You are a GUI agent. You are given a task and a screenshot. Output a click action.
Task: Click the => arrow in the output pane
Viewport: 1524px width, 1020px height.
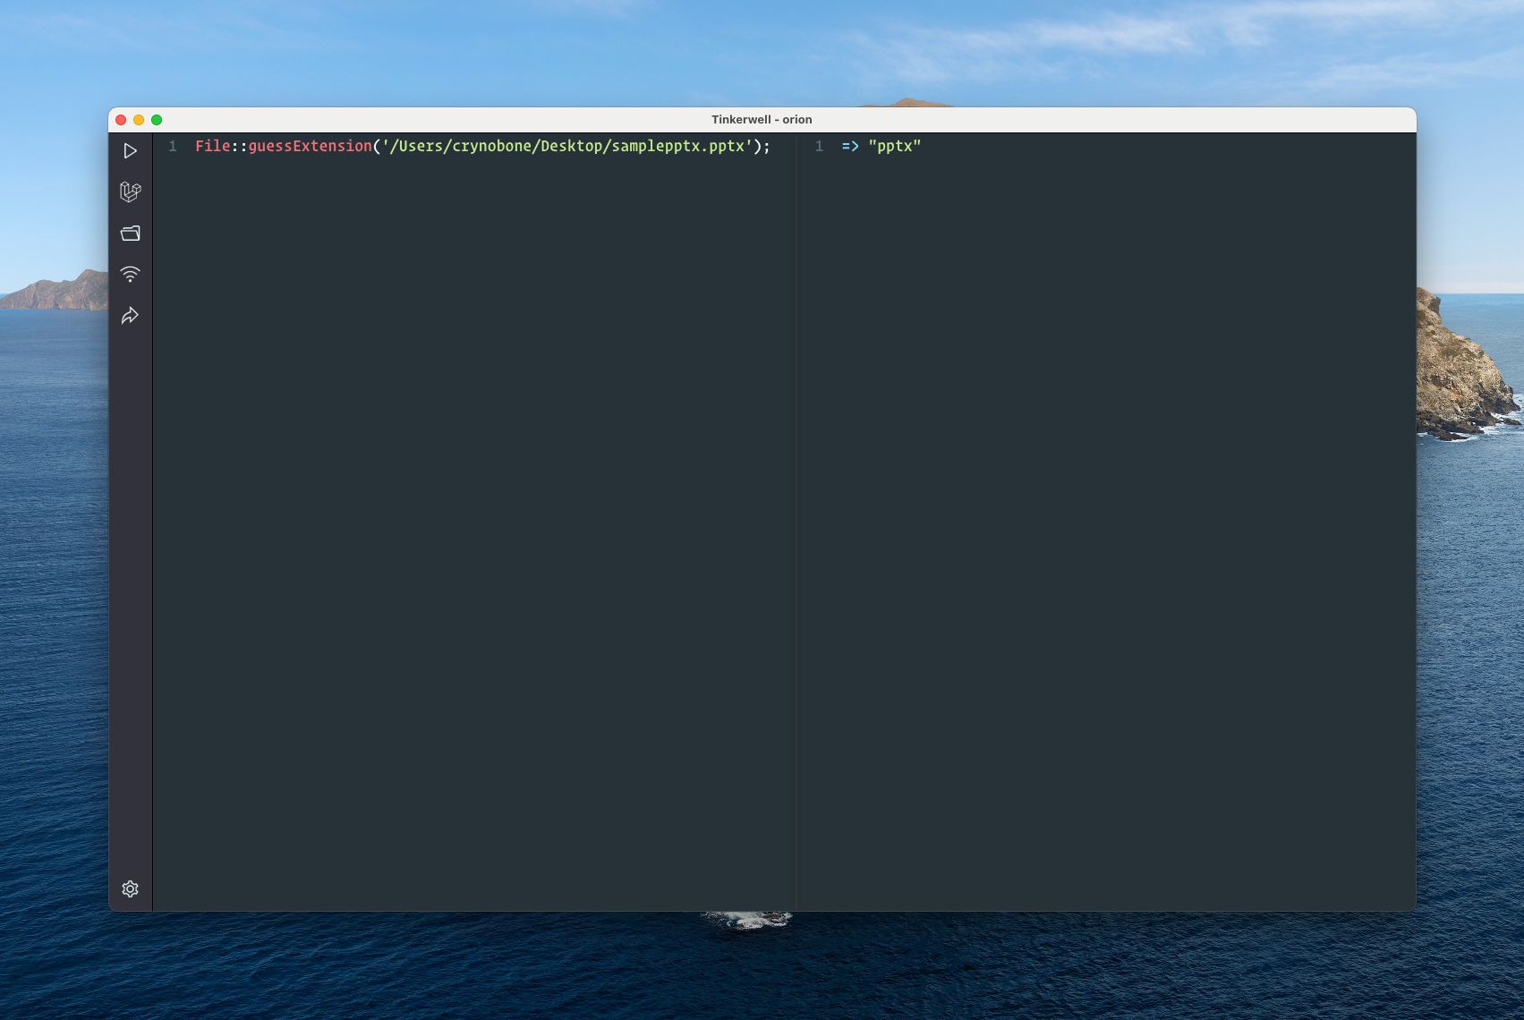[848, 146]
